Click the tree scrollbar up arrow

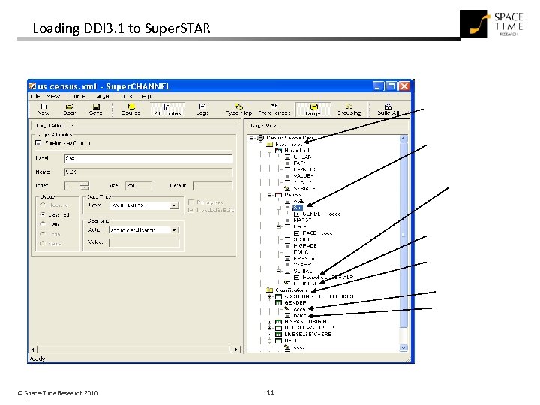(403, 139)
